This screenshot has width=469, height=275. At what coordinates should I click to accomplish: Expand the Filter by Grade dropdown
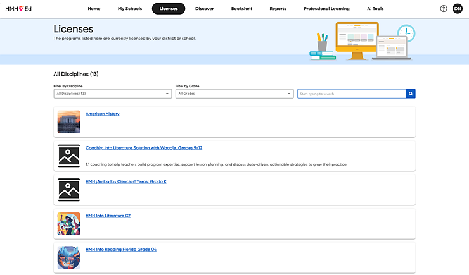tap(234, 94)
